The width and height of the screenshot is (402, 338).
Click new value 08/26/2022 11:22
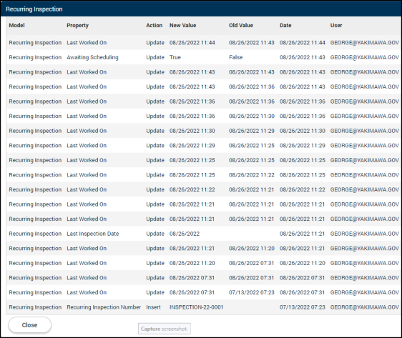click(x=192, y=190)
